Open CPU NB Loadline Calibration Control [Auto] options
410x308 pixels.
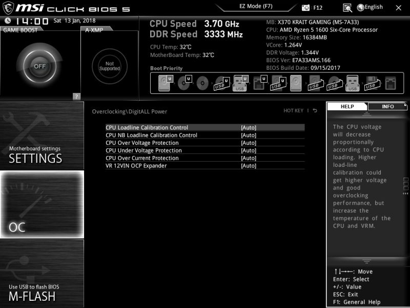point(205,135)
